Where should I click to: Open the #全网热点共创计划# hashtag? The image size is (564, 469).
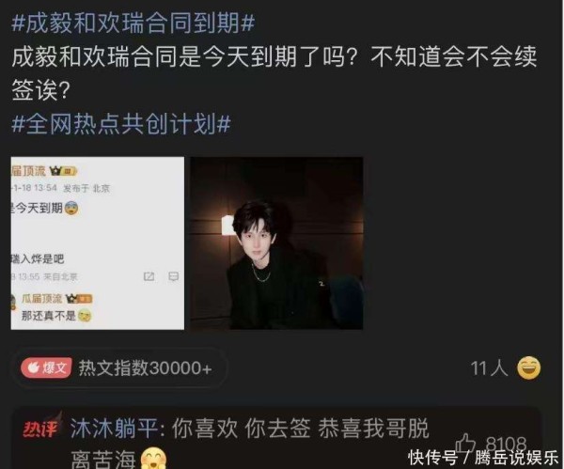[121, 124]
